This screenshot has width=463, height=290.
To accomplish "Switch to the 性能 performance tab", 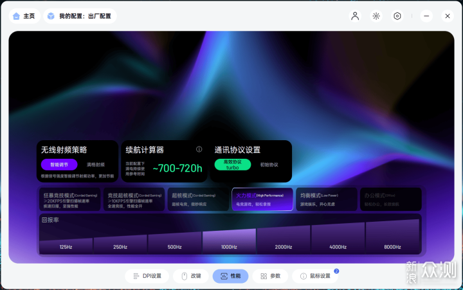I will (x=230, y=276).
